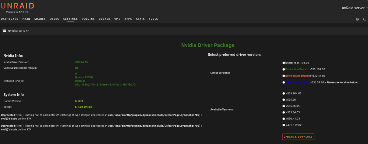The image size is (368, 144).
Task: Click the kernel value 6.1.38-Unraid
Action: (84, 107)
